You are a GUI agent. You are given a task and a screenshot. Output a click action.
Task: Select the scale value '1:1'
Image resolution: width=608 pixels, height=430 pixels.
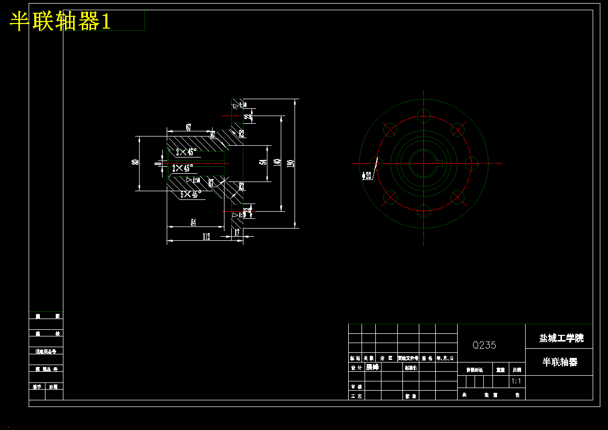[x=516, y=381]
